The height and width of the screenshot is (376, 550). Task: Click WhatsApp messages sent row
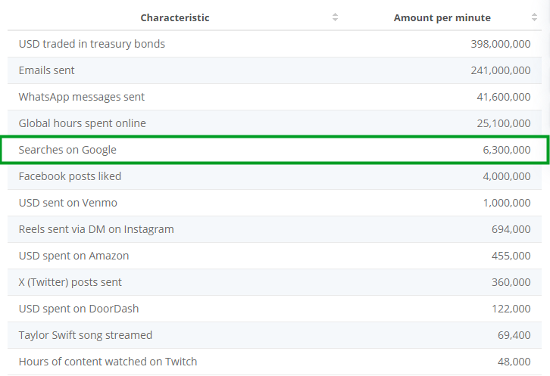tap(275, 97)
